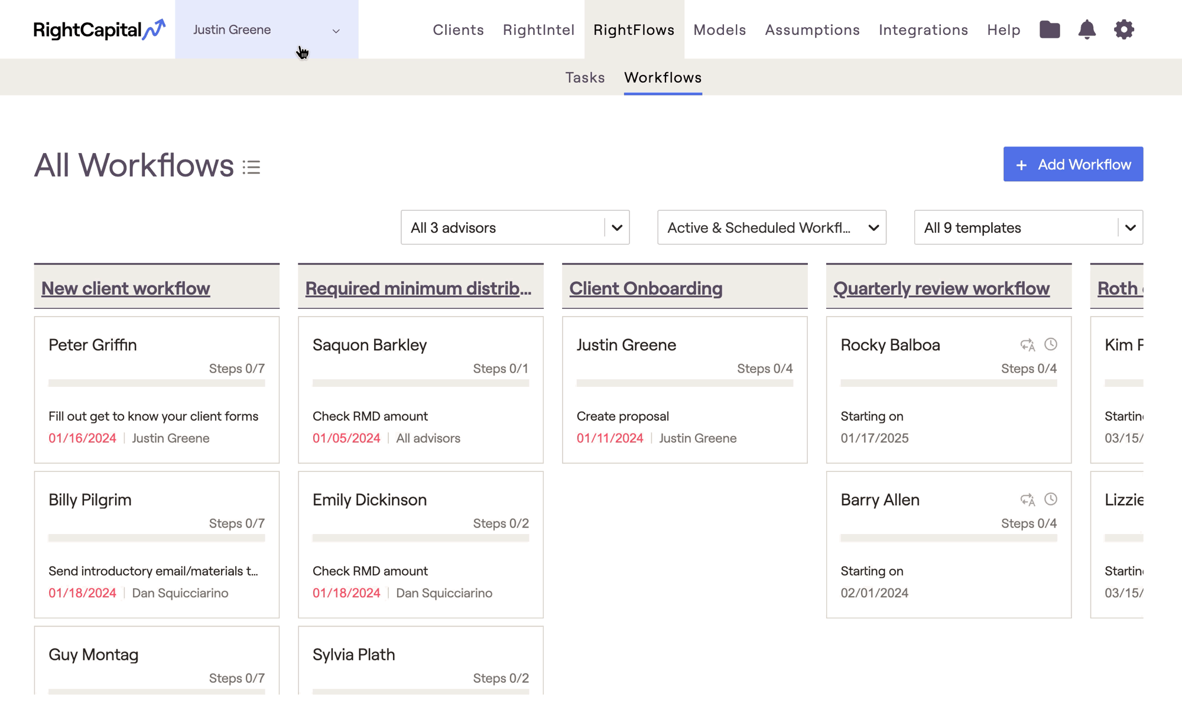Click 'Steps 0/2' on Emily Dickinson card

501,523
